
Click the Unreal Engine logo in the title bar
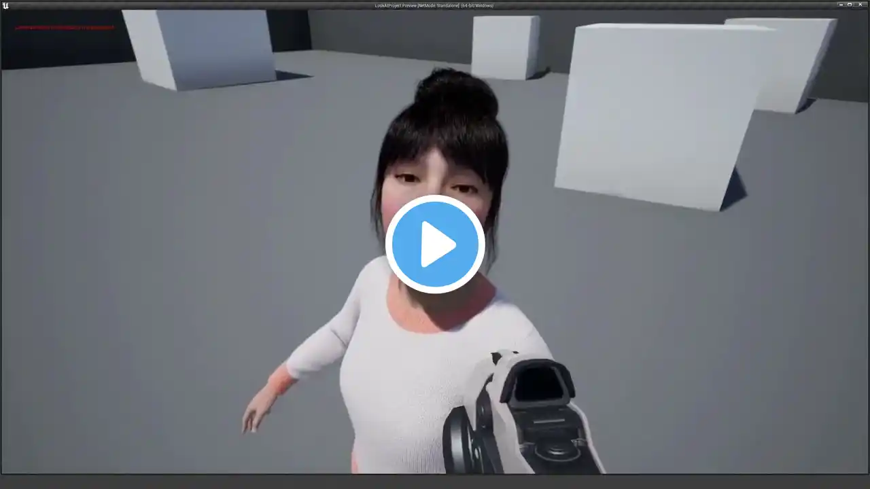pos(5,5)
